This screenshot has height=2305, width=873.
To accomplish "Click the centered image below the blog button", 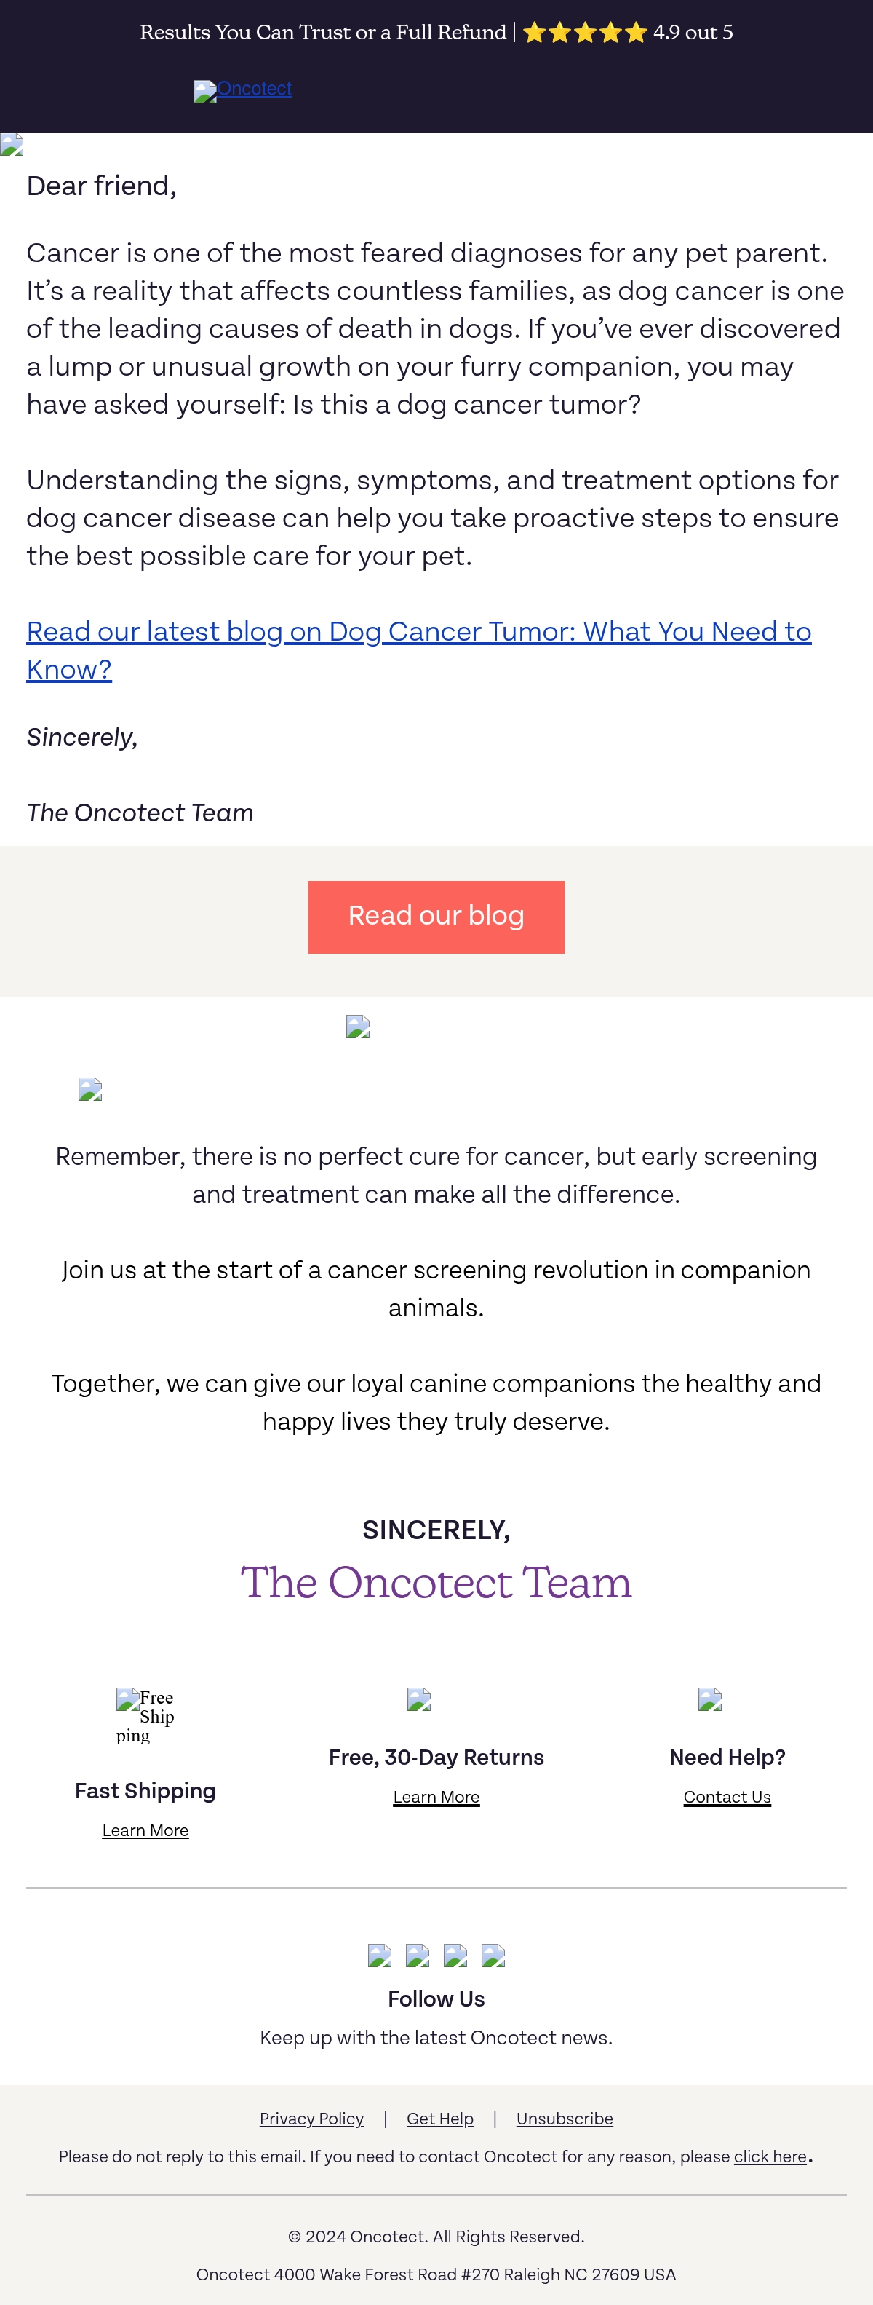I will click(x=358, y=1027).
